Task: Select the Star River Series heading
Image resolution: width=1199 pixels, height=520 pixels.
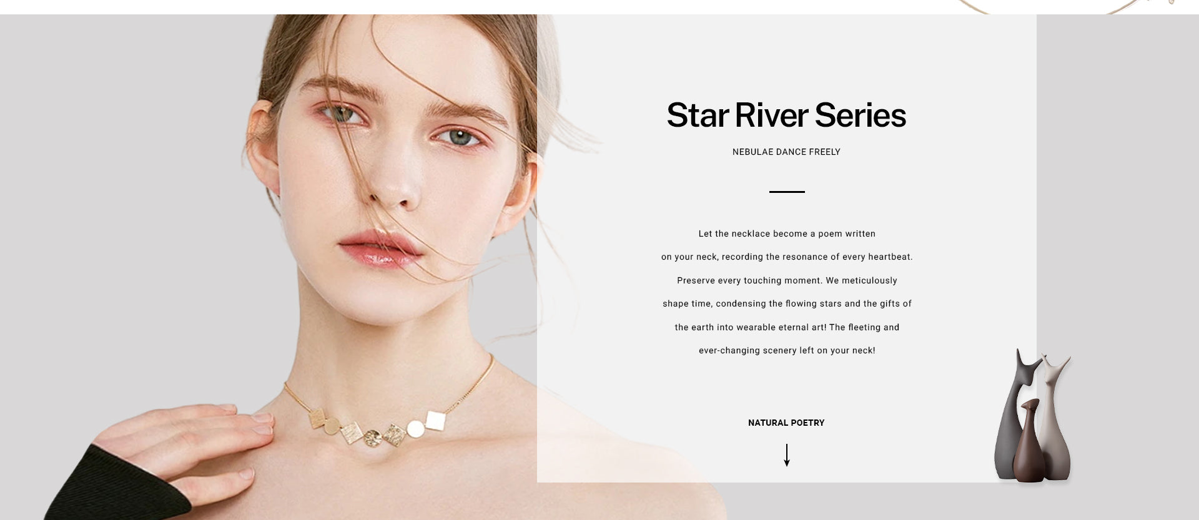Action: 786,115
